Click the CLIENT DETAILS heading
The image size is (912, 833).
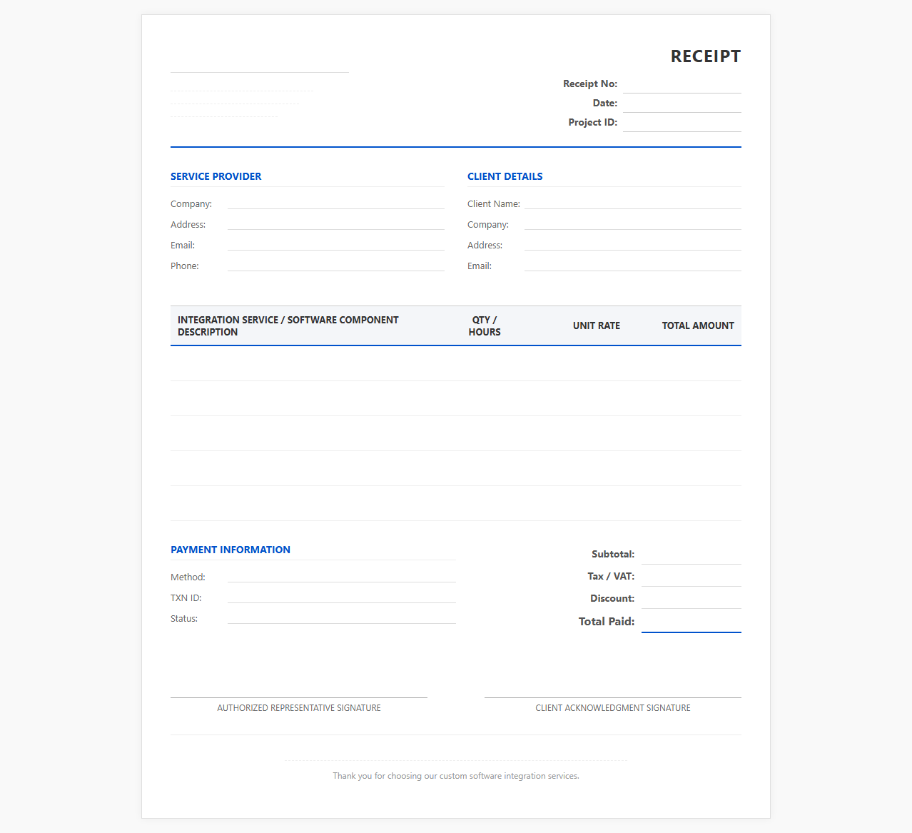click(505, 176)
